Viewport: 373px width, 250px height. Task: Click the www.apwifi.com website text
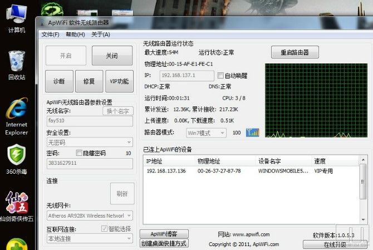pos(251,234)
